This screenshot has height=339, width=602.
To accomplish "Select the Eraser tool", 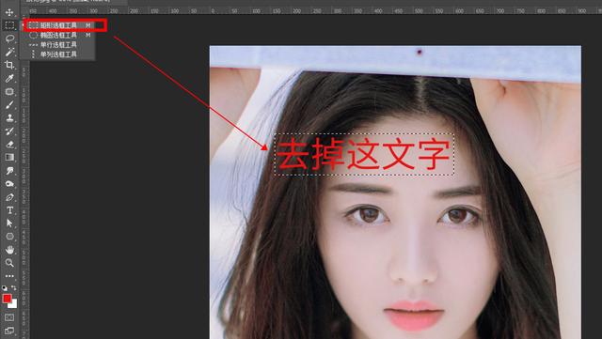I will 9,145.
